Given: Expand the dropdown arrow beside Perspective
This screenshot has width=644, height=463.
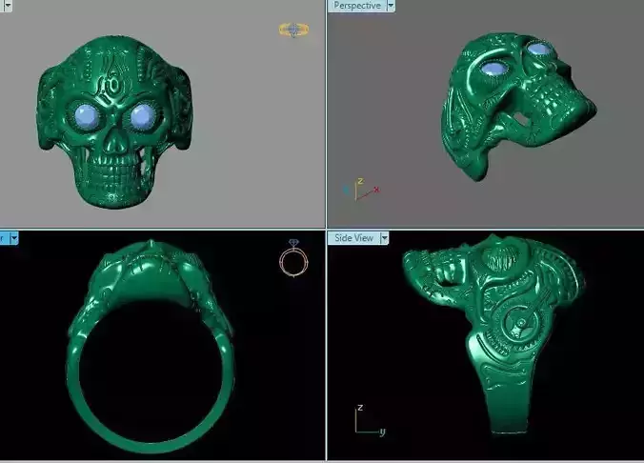Looking at the screenshot, I should click(x=391, y=6).
